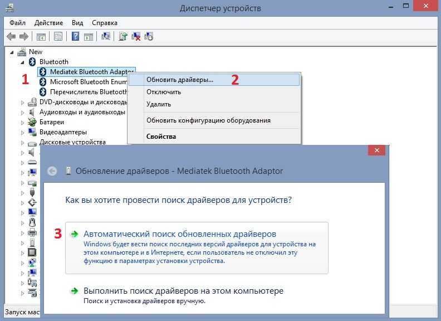Choose Отключить from context menu

214,92
